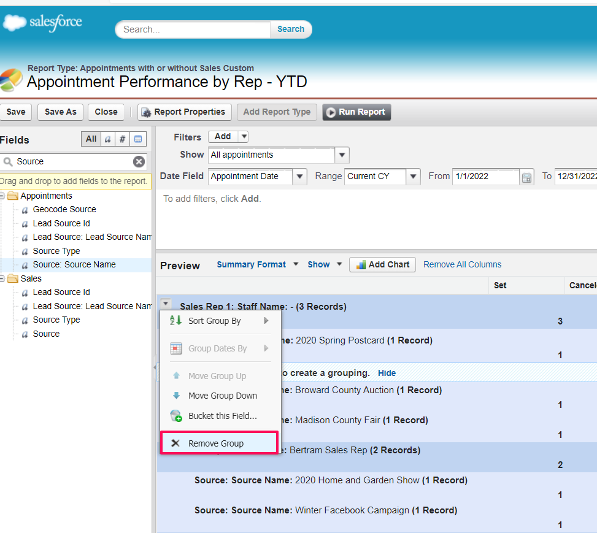Viewport: 597px width, 533px height.
Task: Click the Search button
Action: pyautogui.click(x=291, y=29)
